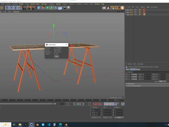Click the P.X coordinate field
Image resolution: width=169 pixels, height=127 pixels.
point(134,74)
